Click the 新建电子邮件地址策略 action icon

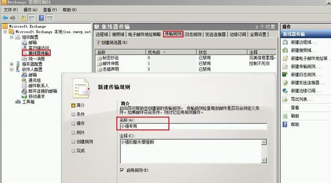click(285, 59)
